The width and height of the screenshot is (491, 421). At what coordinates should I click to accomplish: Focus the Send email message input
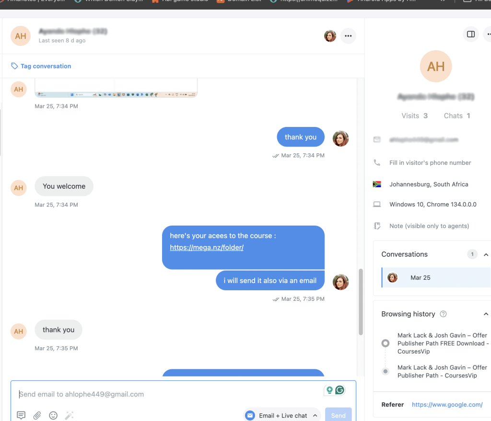[169, 394]
